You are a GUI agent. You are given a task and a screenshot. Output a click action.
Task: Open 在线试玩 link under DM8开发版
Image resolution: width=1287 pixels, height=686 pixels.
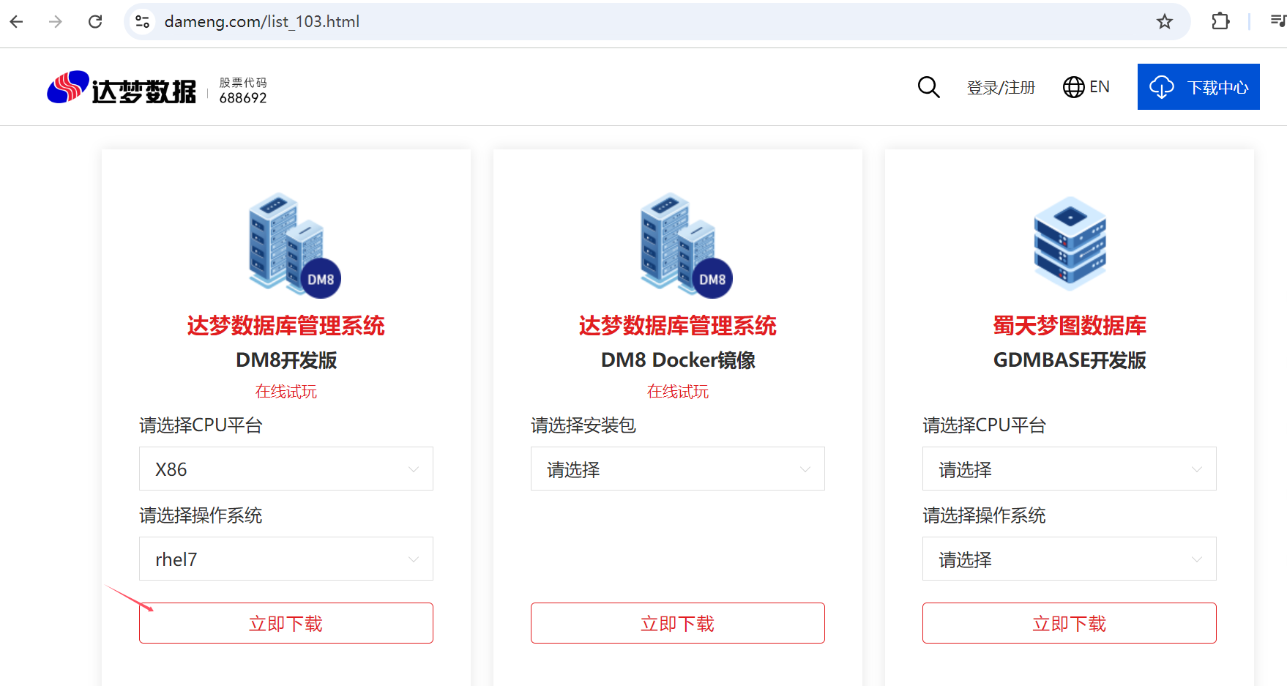point(286,392)
